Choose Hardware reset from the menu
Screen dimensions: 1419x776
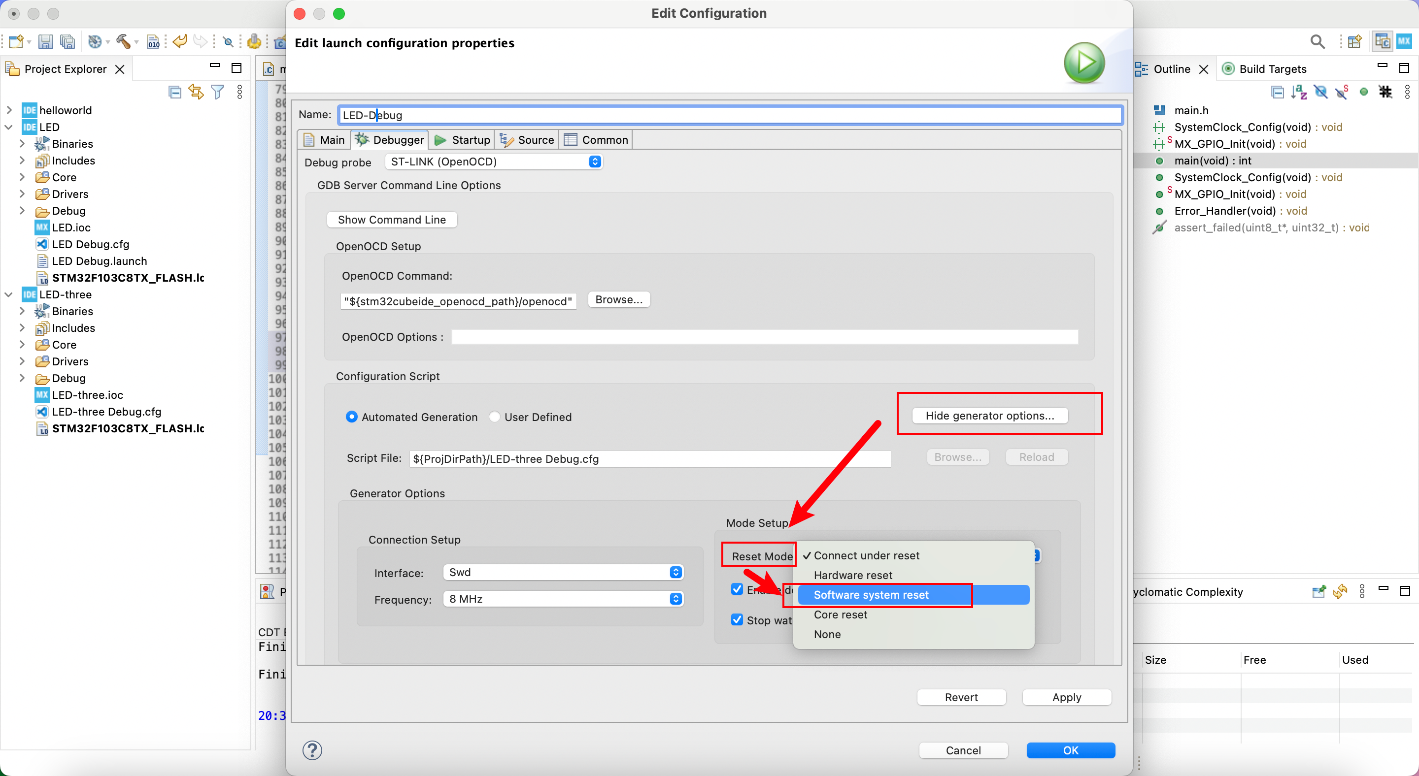point(913,575)
